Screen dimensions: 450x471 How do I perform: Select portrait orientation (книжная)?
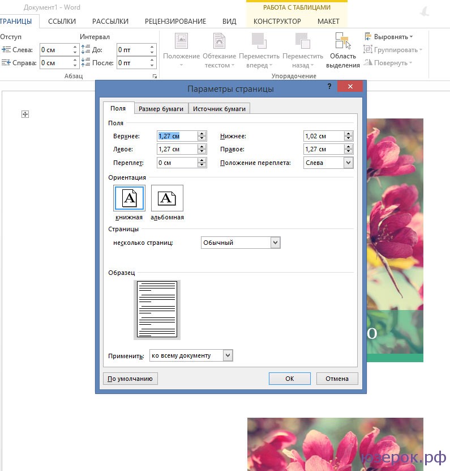(129, 198)
